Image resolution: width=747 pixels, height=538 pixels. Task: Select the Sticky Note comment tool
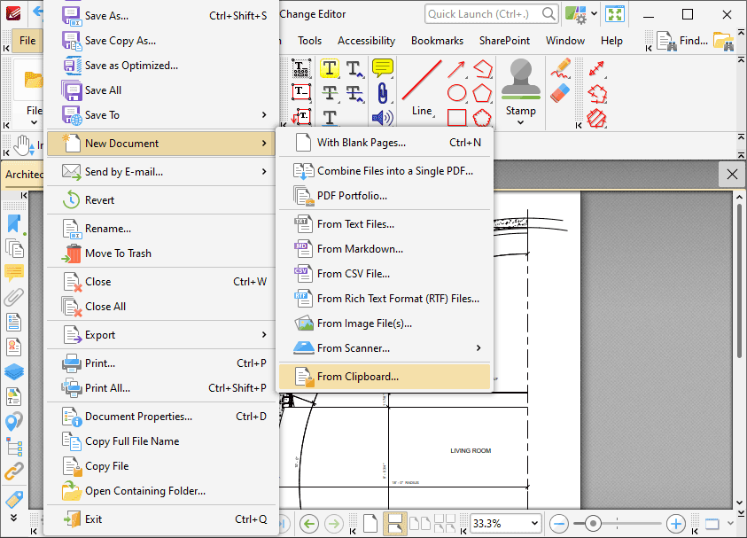click(x=383, y=68)
